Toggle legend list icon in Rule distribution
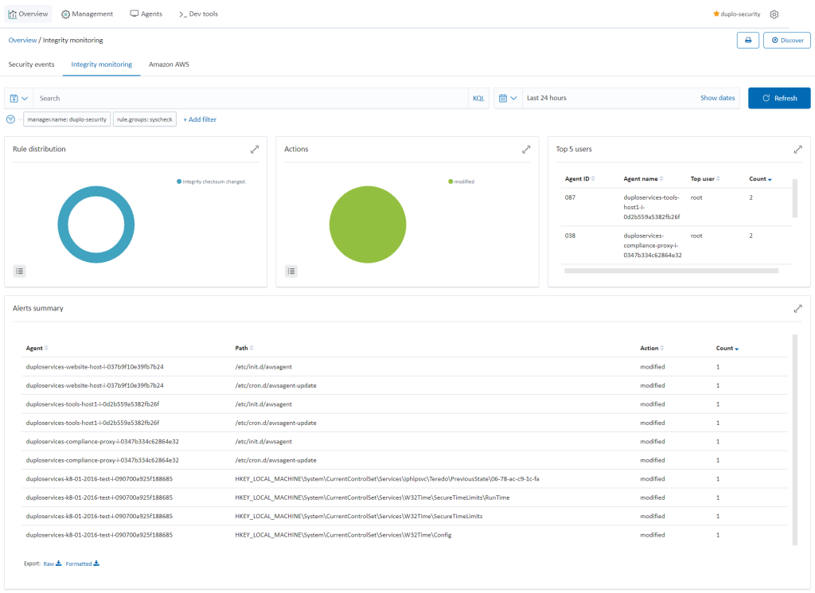Viewport: 815px width, 593px height. coord(20,271)
